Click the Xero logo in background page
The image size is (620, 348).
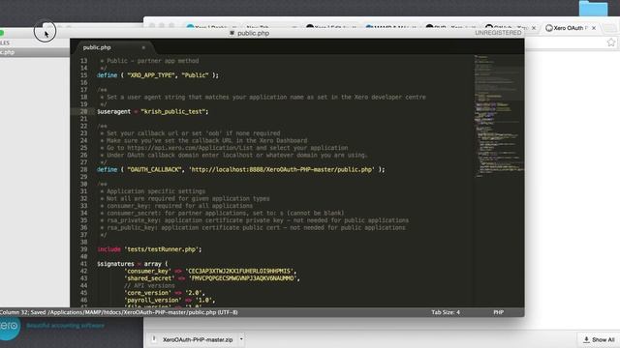(9, 327)
